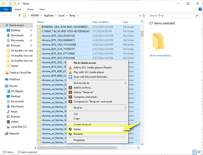
Task: Click the Forward navigation arrow
Action: click(10, 16)
